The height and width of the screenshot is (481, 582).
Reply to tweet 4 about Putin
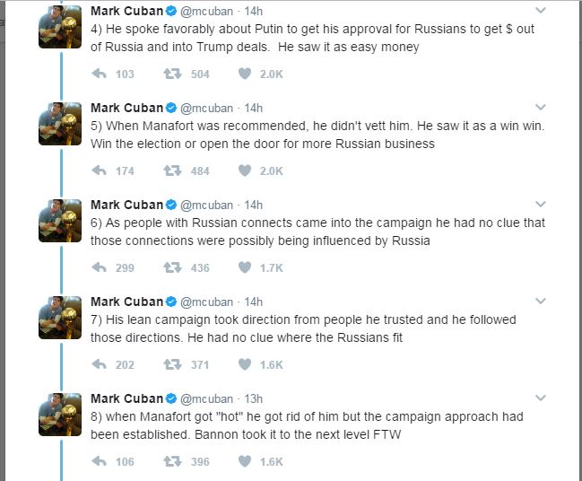point(100,74)
